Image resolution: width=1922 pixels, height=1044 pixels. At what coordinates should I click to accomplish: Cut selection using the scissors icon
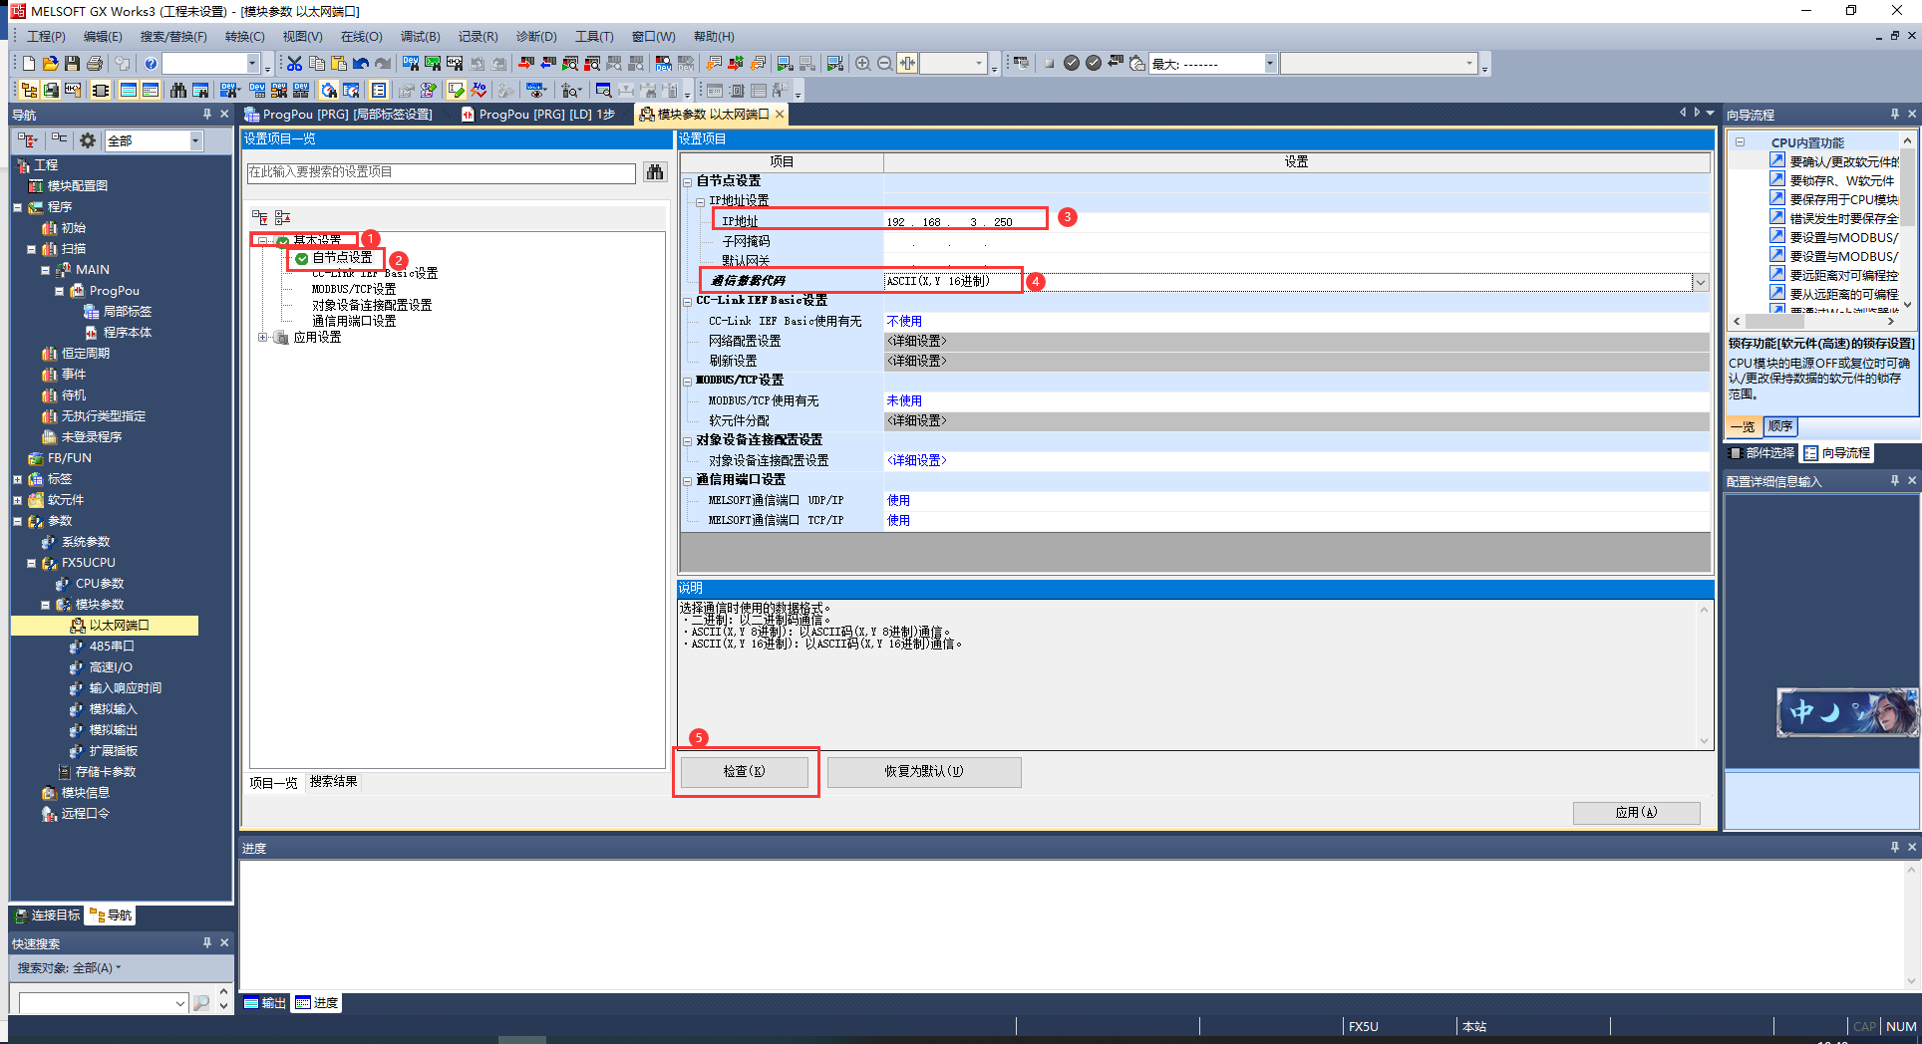point(294,63)
